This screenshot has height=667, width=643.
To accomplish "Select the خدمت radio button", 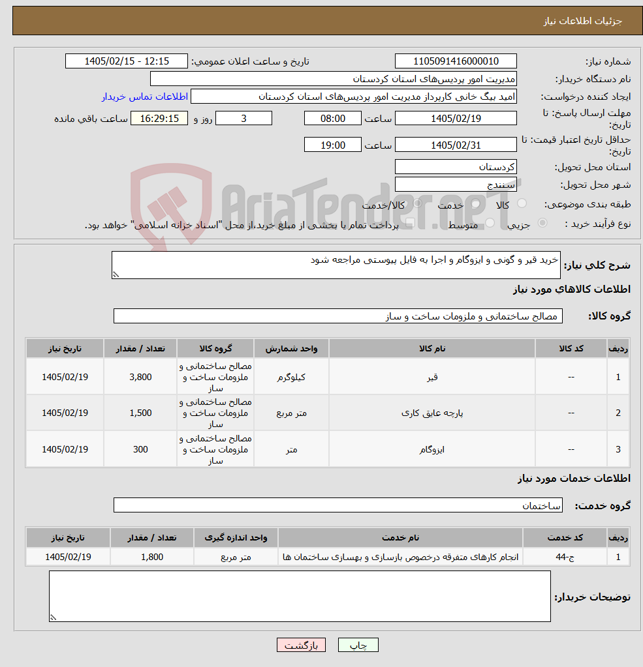I will coord(476,204).
